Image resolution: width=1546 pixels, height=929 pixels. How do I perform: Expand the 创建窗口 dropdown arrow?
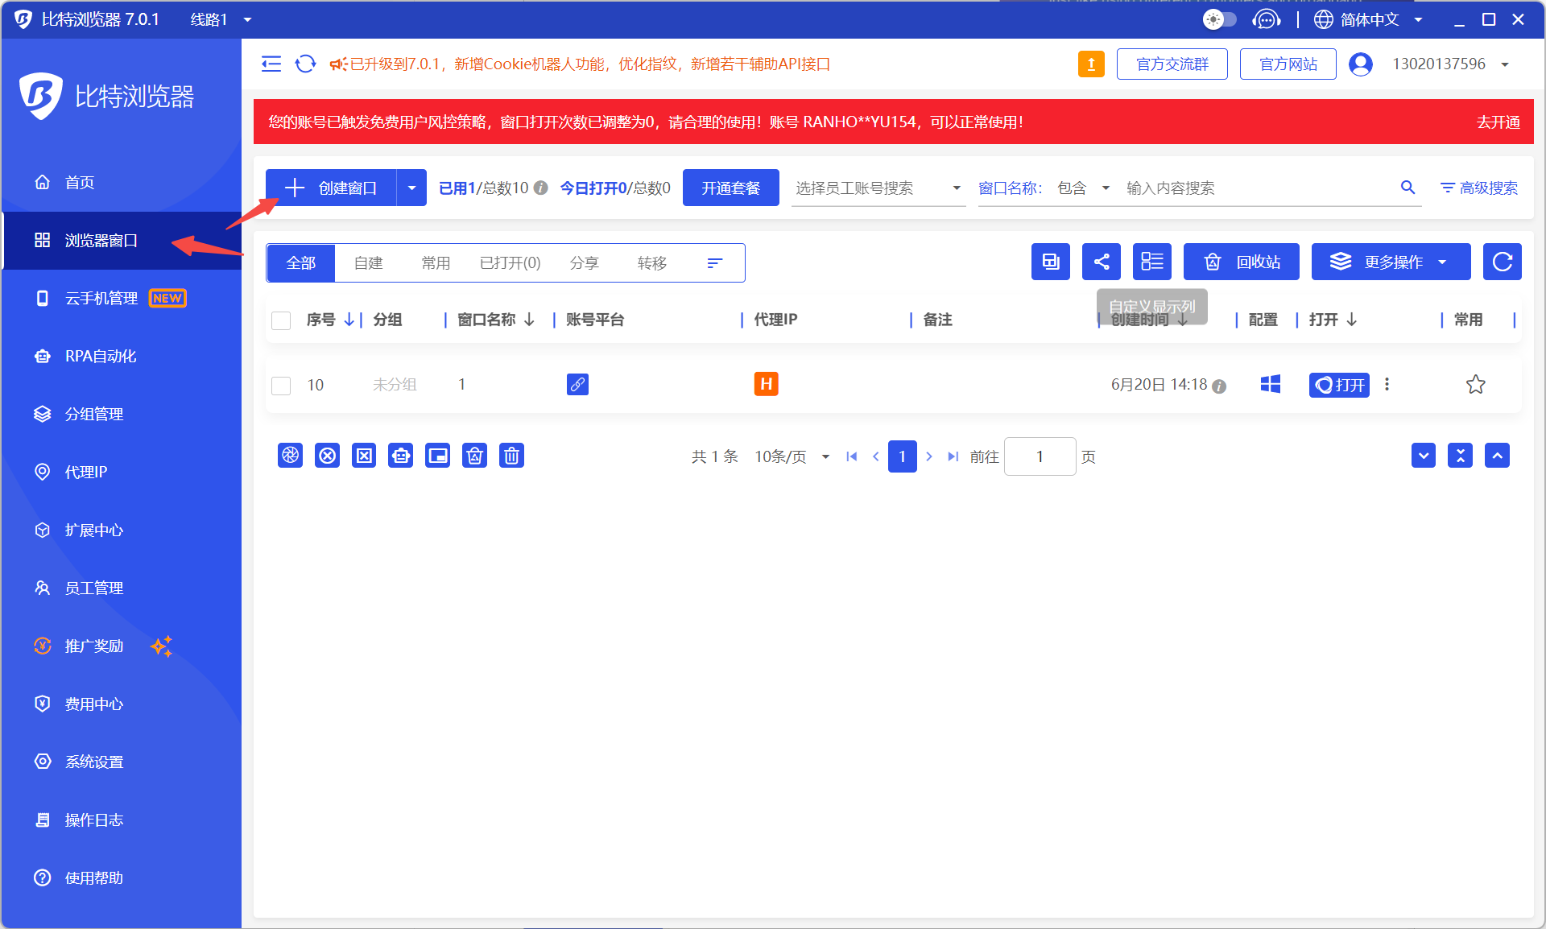pyautogui.click(x=411, y=188)
